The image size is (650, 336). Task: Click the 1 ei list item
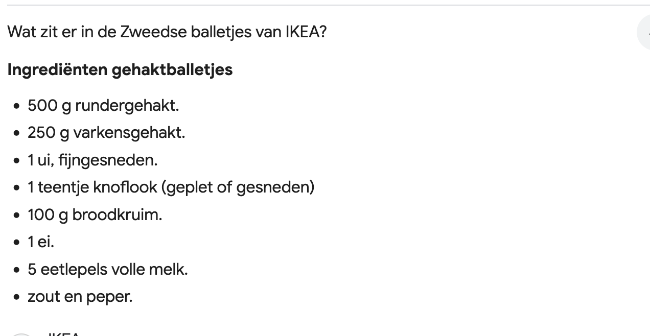[x=41, y=242]
